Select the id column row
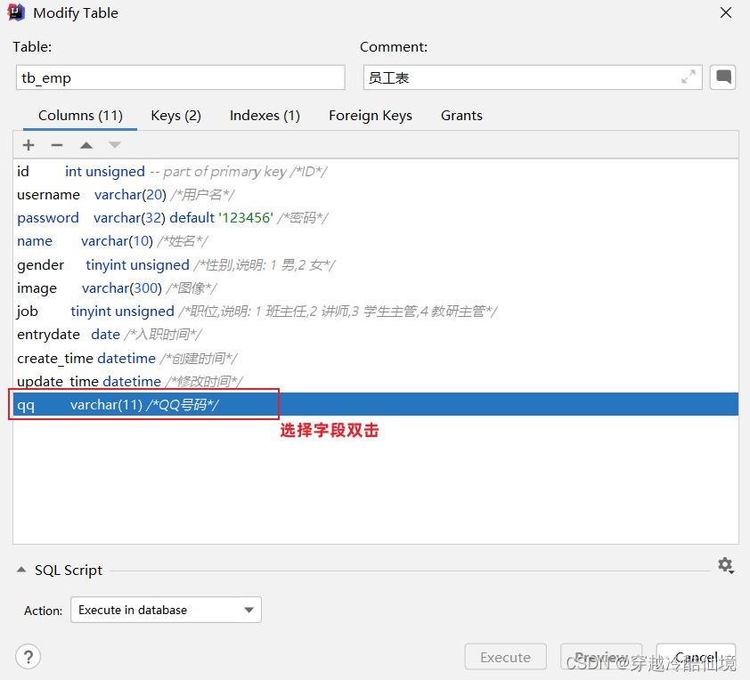750x680 pixels. [x=376, y=171]
